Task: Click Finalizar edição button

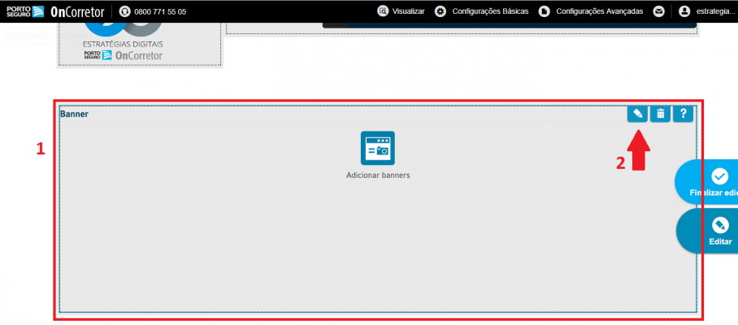Action: pos(706,181)
